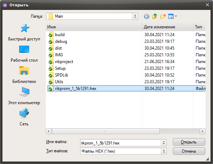Open Сеть network location
The image size is (213, 164).
click(24, 118)
